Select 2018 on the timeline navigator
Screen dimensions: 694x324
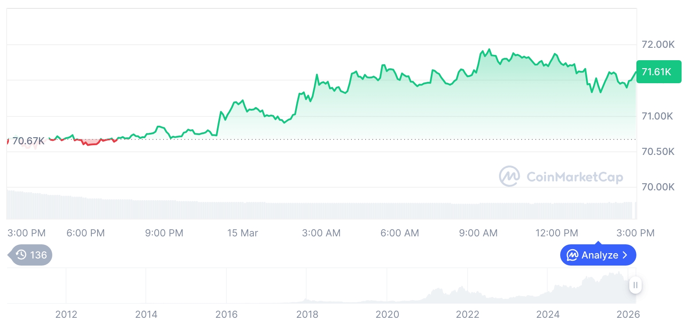coord(307,314)
